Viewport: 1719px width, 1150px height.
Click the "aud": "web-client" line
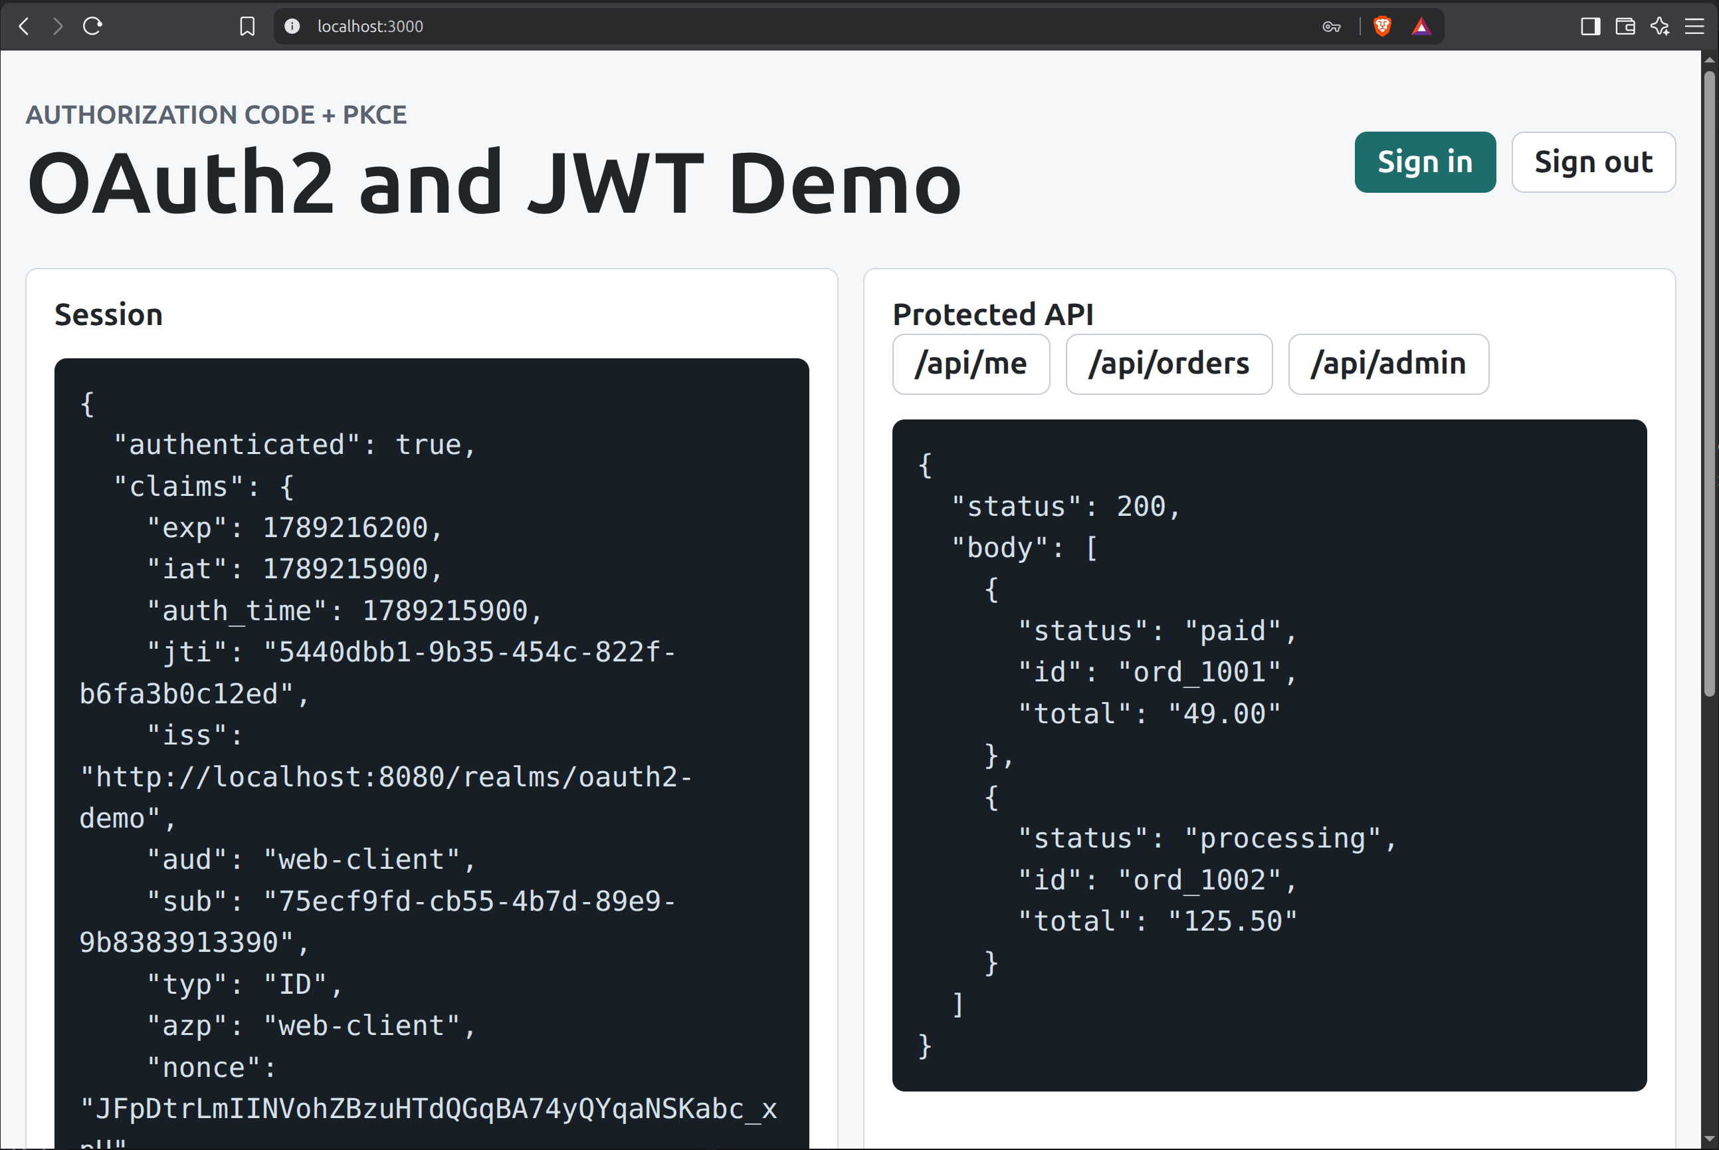[x=312, y=860]
